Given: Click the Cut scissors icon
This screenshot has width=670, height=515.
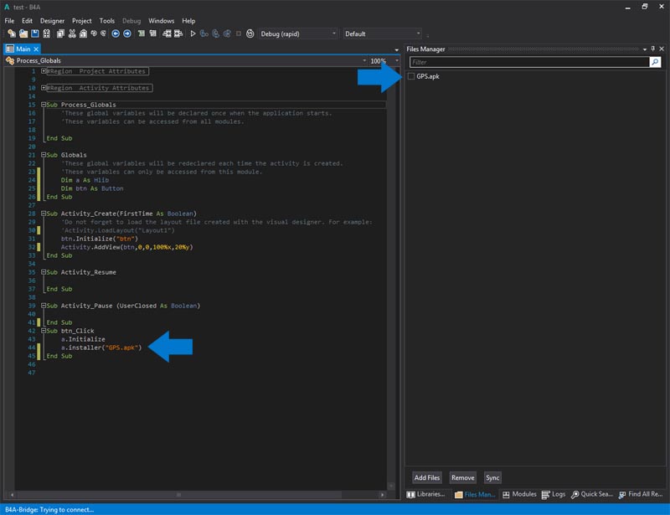Looking at the screenshot, I should tap(72, 33).
